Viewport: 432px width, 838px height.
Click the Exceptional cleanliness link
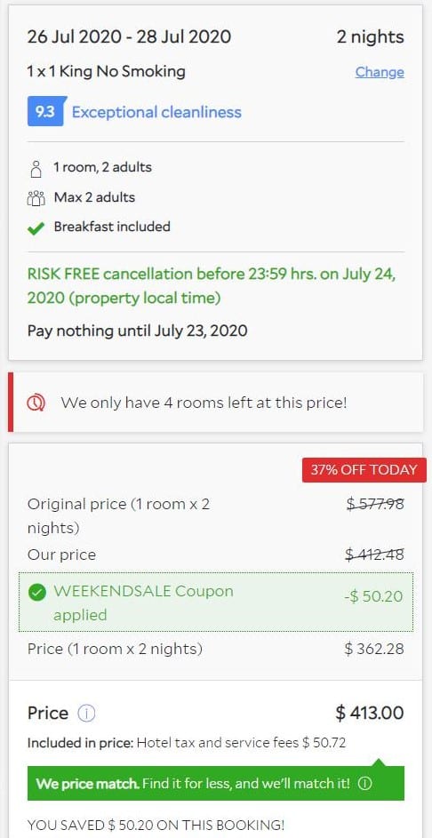pos(156,112)
